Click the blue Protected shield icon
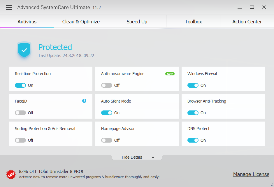The image size is (274, 187). [x=24, y=50]
